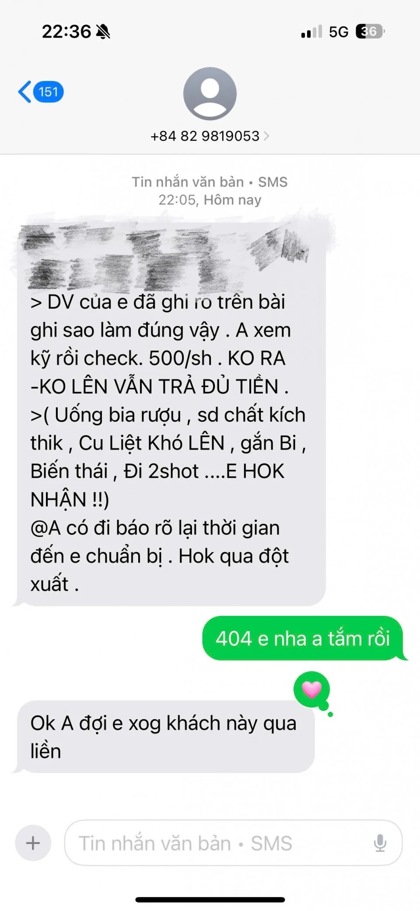Open the 151 unread messages badge
The height and width of the screenshot is (911, 420).
[49, 92]
